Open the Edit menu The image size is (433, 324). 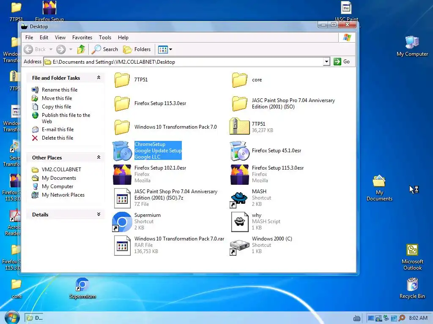(x=44, y=38)
